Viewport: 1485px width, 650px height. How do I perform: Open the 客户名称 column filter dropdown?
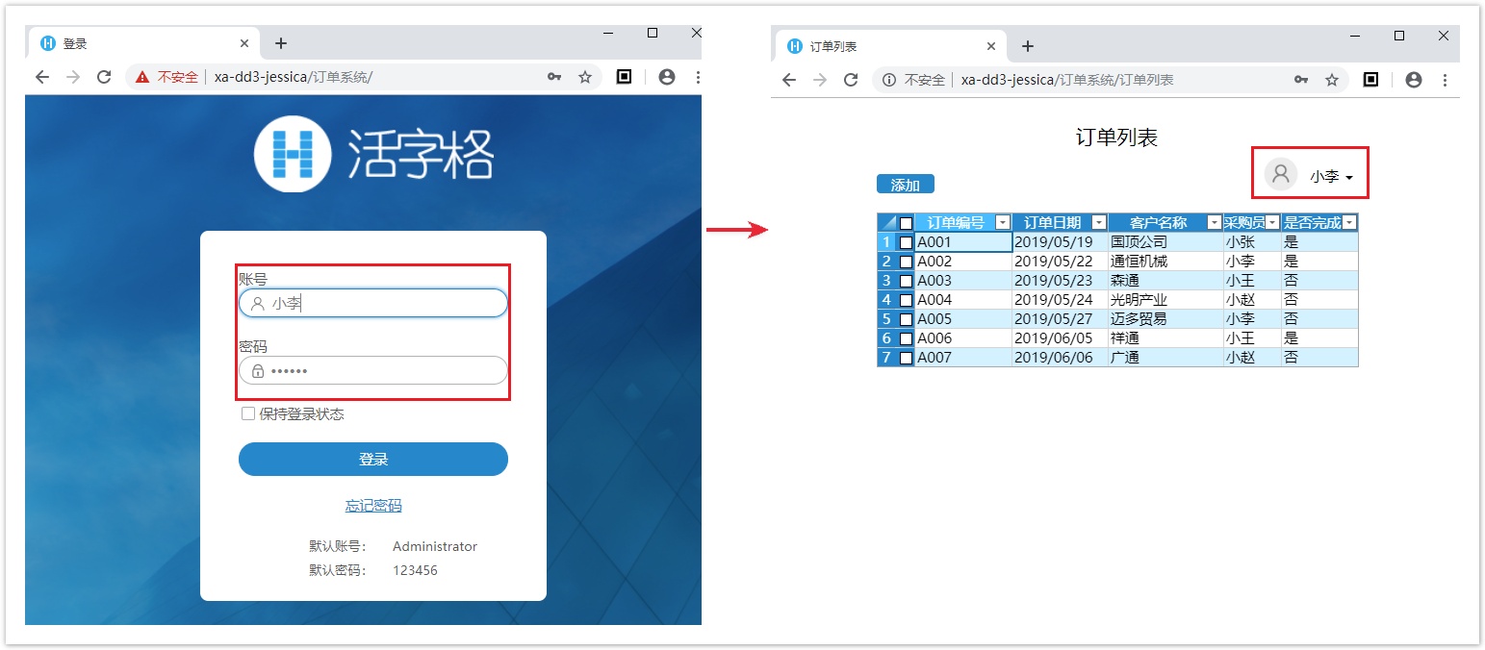click(x=1215, y=223)
